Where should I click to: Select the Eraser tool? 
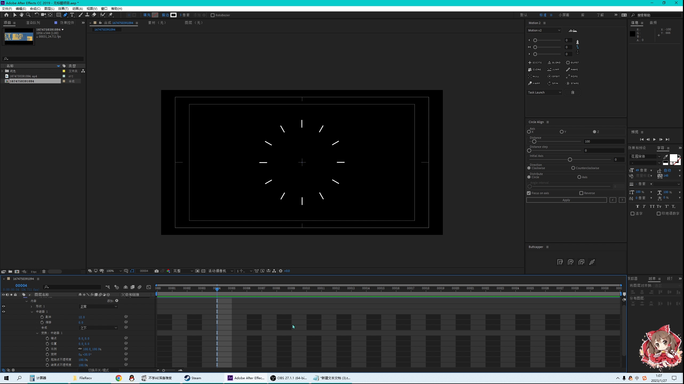coord(94,15)
